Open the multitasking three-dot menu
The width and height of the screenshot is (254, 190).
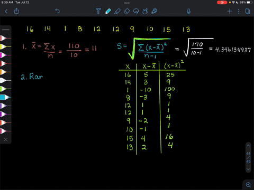coord(127,3)
